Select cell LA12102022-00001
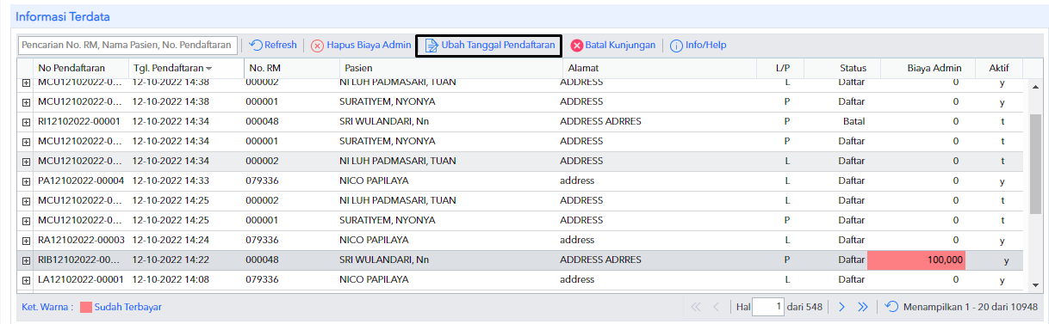 (x=81, y=279)
